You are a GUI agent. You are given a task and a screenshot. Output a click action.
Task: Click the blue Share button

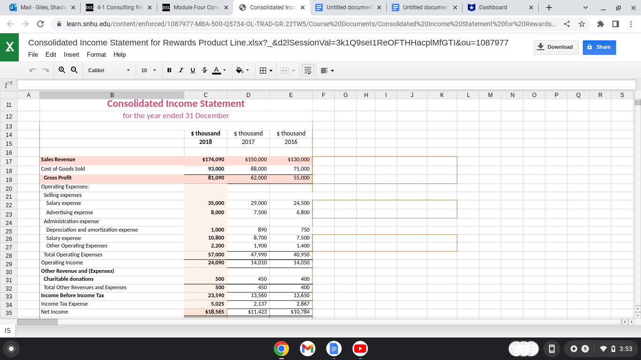(x=599, y=47)
